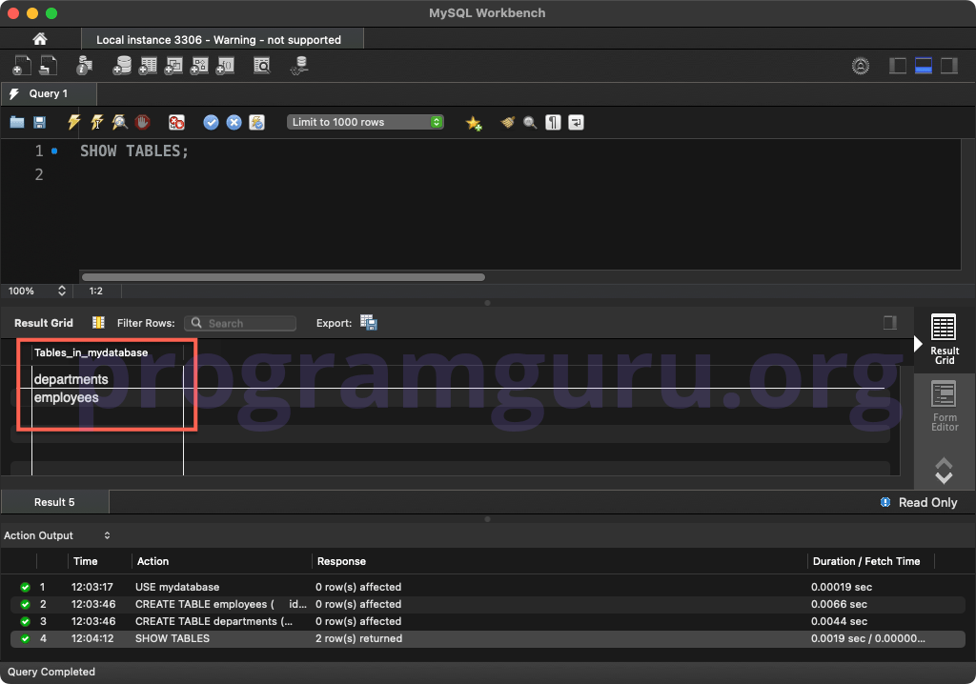This screenshot has height=684, width=976.
Task: Collapse the result pane arrow
Action: [x=918, y=344]
